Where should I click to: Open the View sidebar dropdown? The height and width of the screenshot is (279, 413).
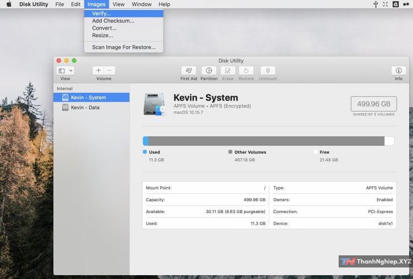pos(65,71)
